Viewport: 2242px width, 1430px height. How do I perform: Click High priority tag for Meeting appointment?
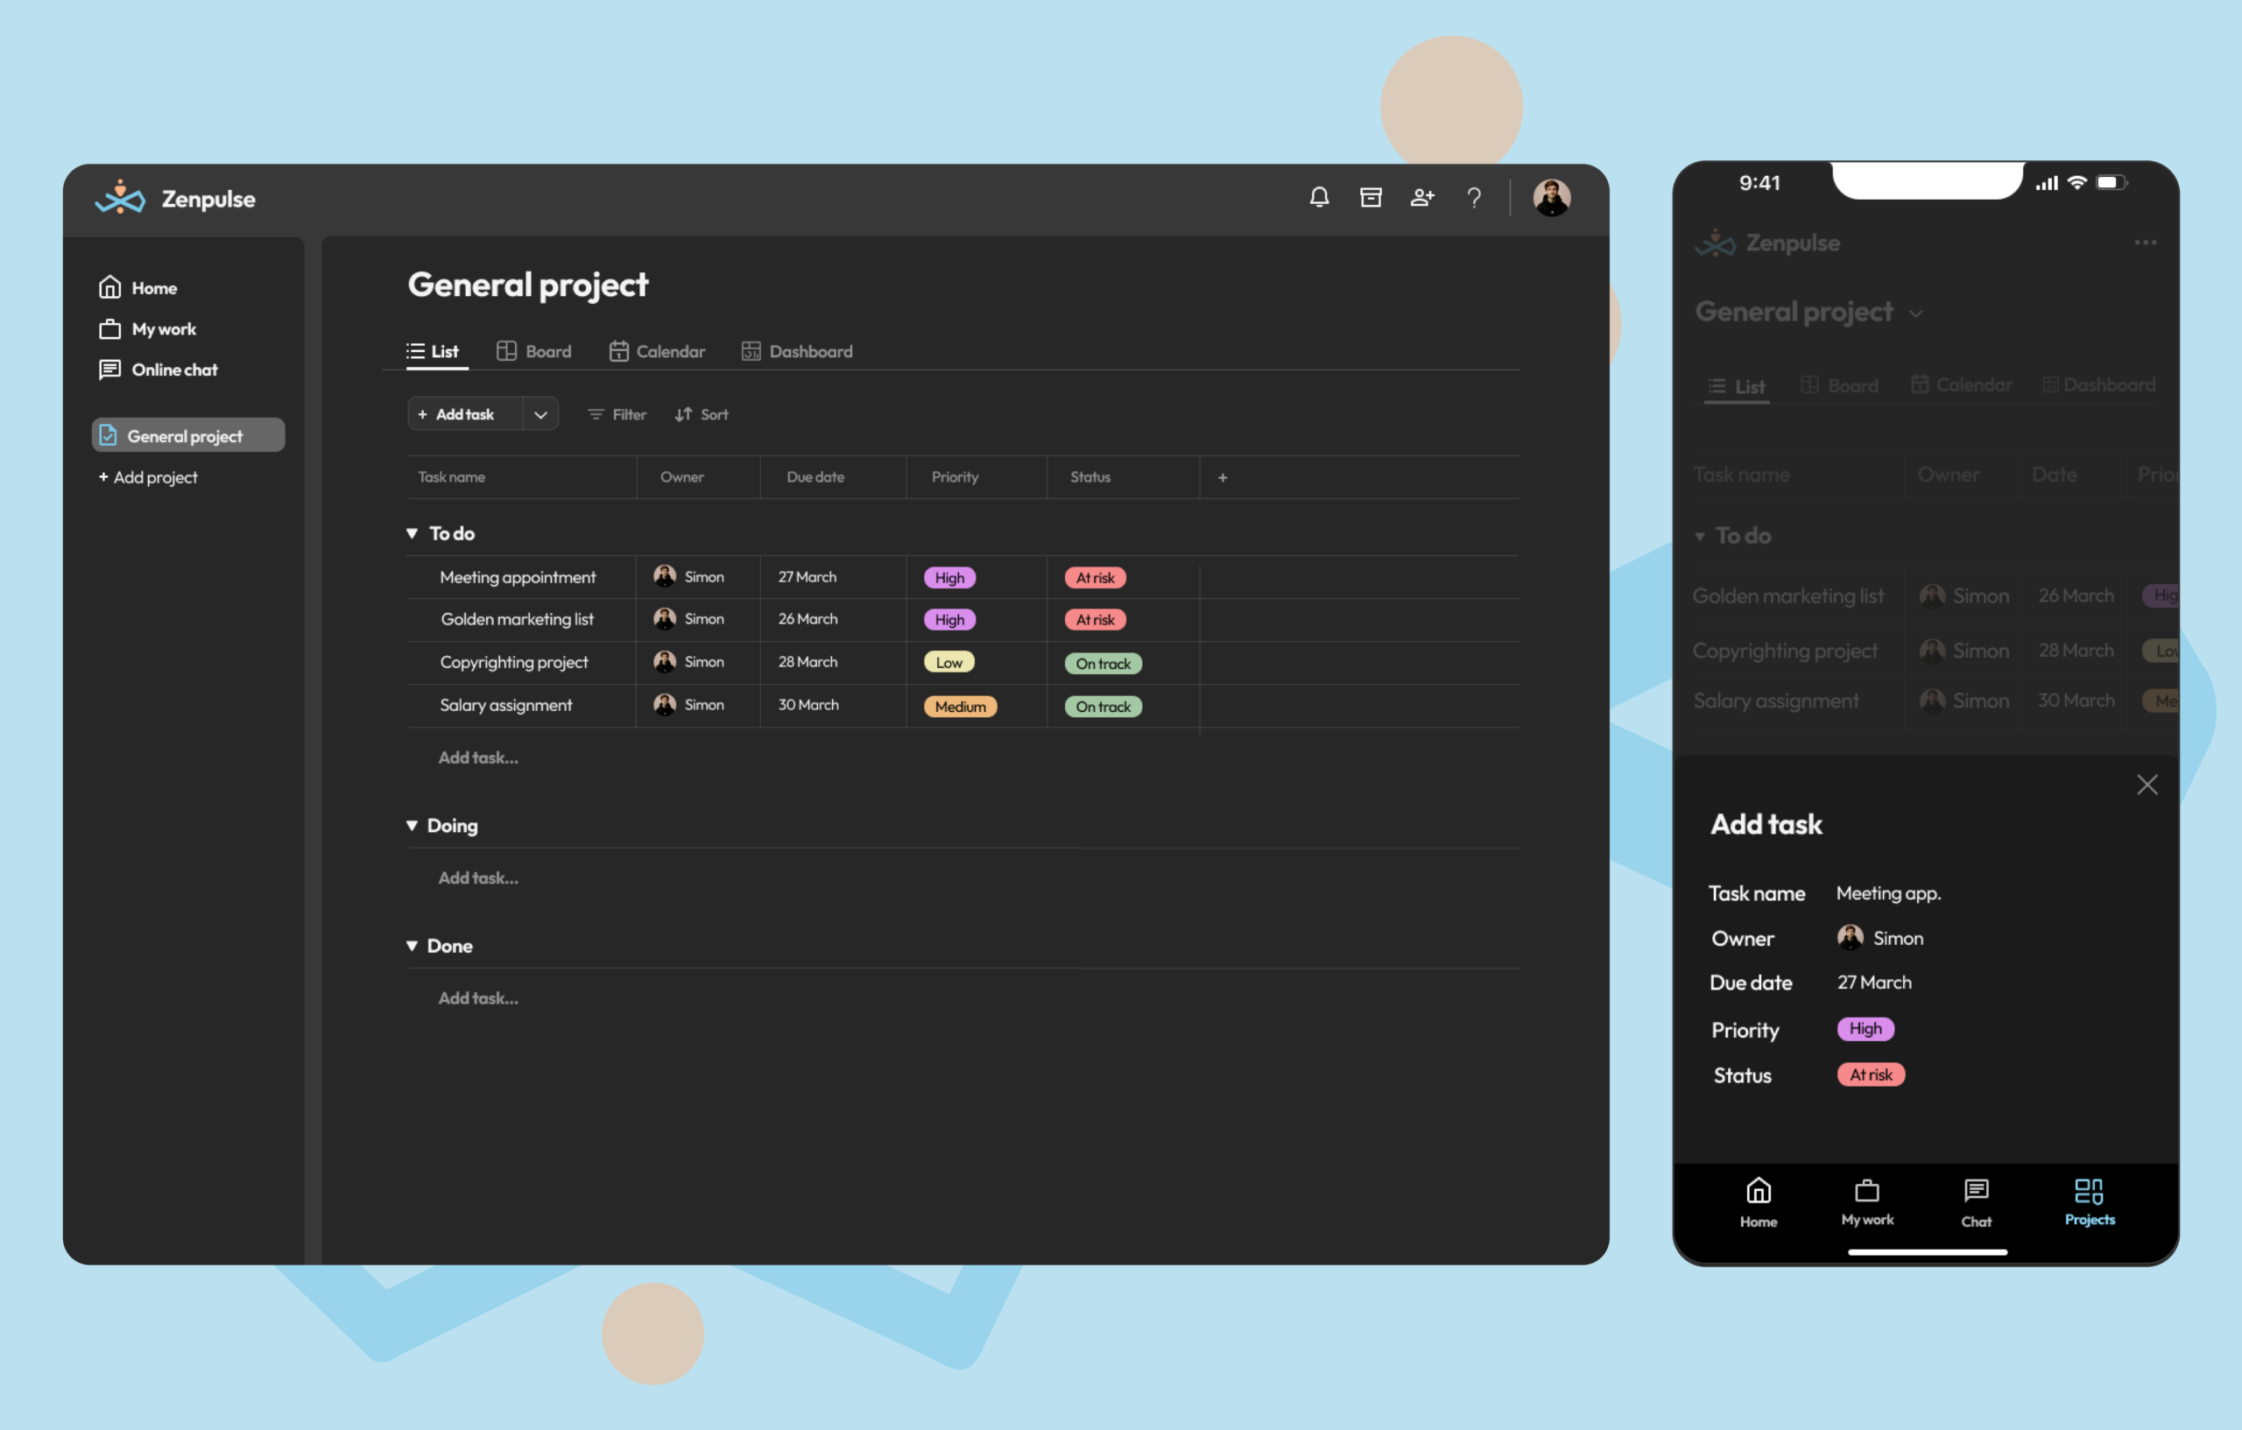tap(949, 578)
